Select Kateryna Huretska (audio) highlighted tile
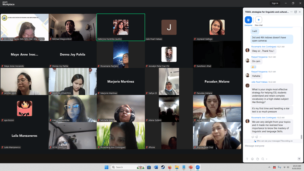Viewport: 304px width, 171px height. [121, 27]
